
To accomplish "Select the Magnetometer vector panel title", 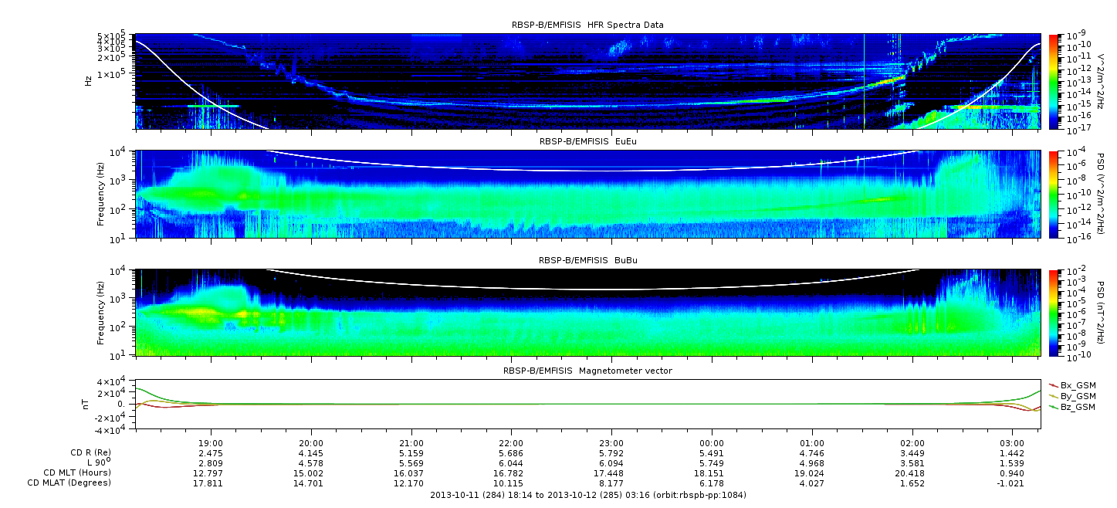I will (x=587, y=371).
